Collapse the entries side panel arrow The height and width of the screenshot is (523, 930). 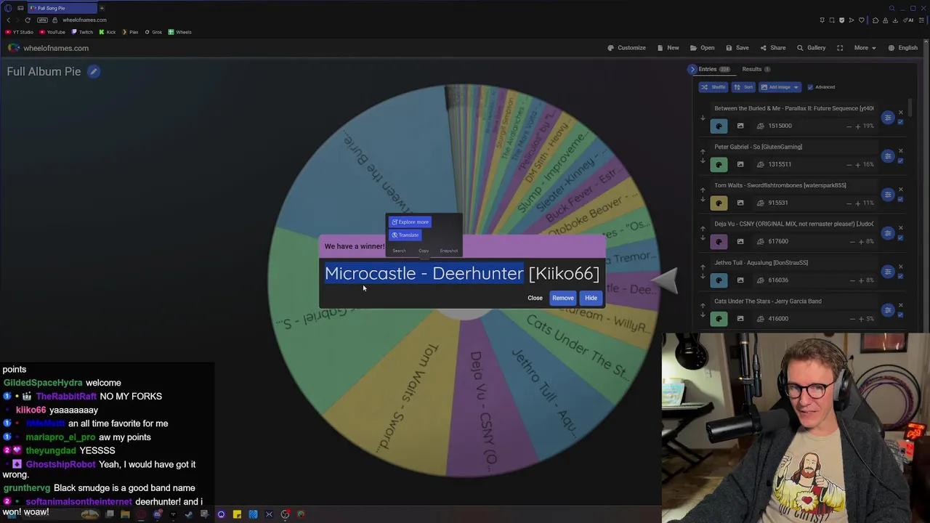click(x=692, y=69)
